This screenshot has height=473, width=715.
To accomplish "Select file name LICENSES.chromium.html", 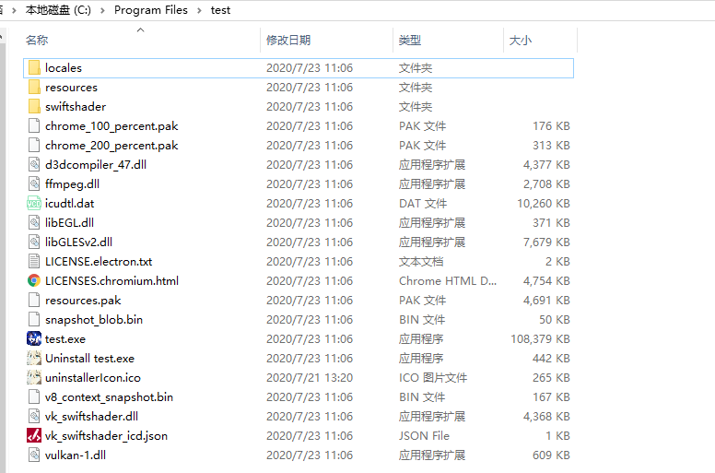I will 111,281.
